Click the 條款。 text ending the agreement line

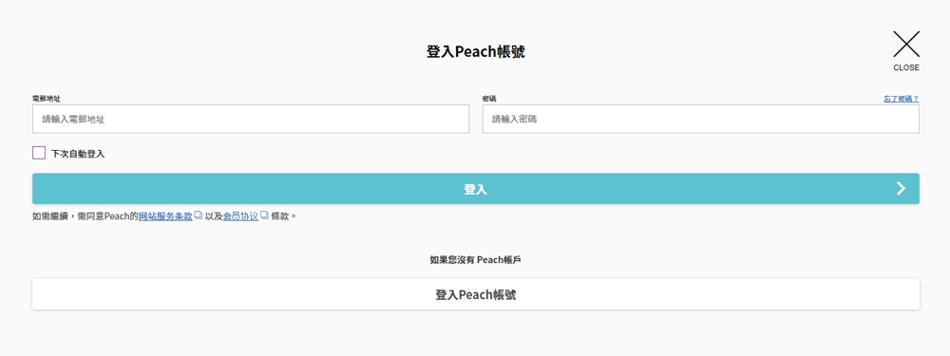click(x=284, y=216)
